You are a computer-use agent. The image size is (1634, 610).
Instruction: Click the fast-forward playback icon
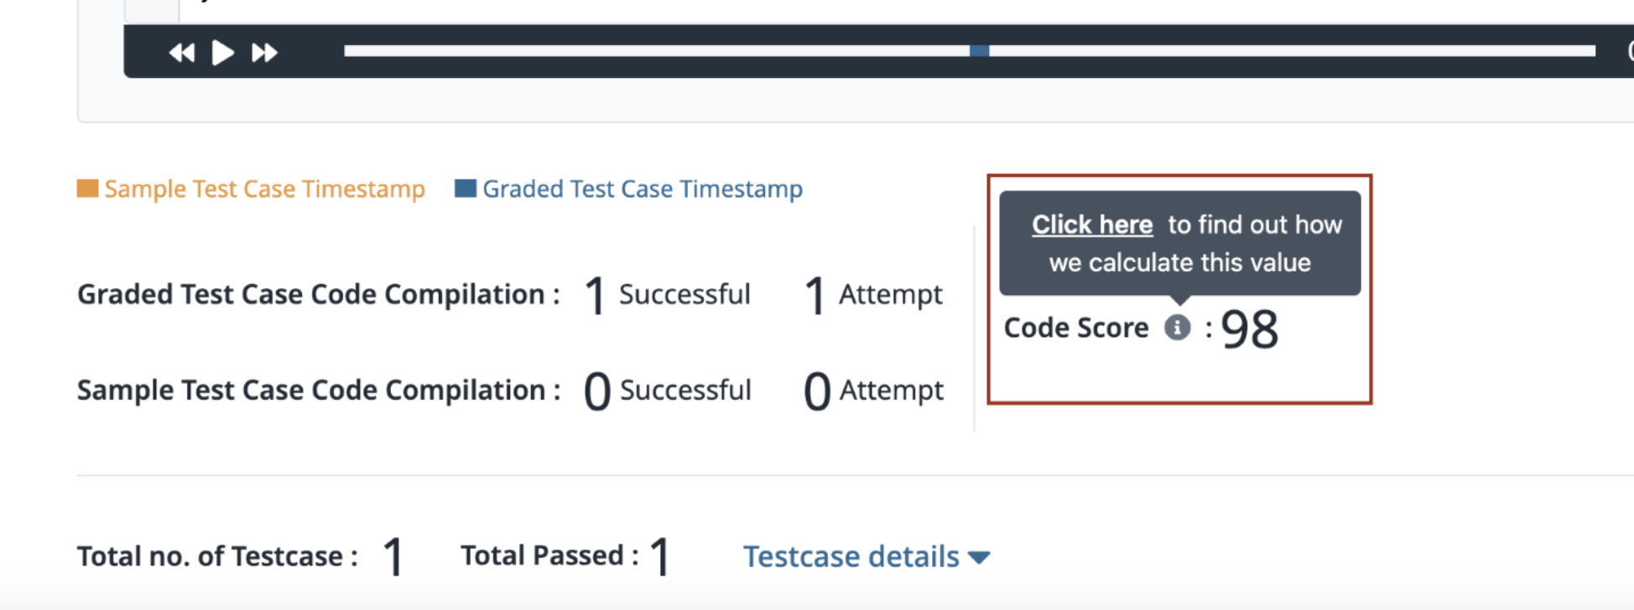coord(264,53)
